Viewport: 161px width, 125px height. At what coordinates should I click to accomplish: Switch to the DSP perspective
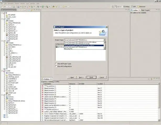click(x=133, y=7)
